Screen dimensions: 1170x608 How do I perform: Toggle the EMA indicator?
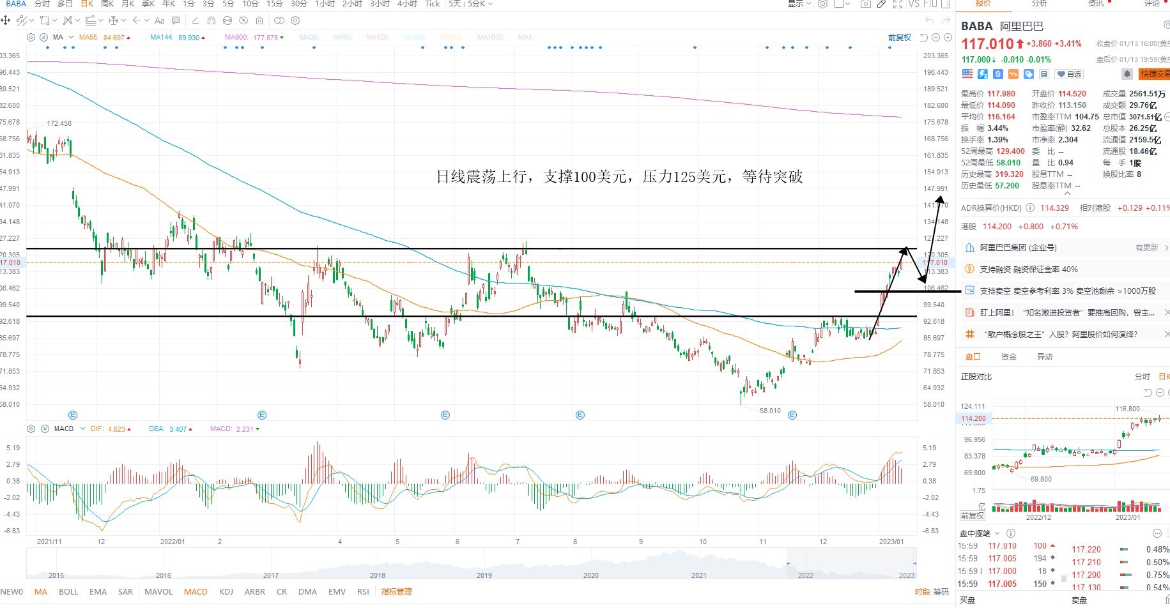(98, 592)
